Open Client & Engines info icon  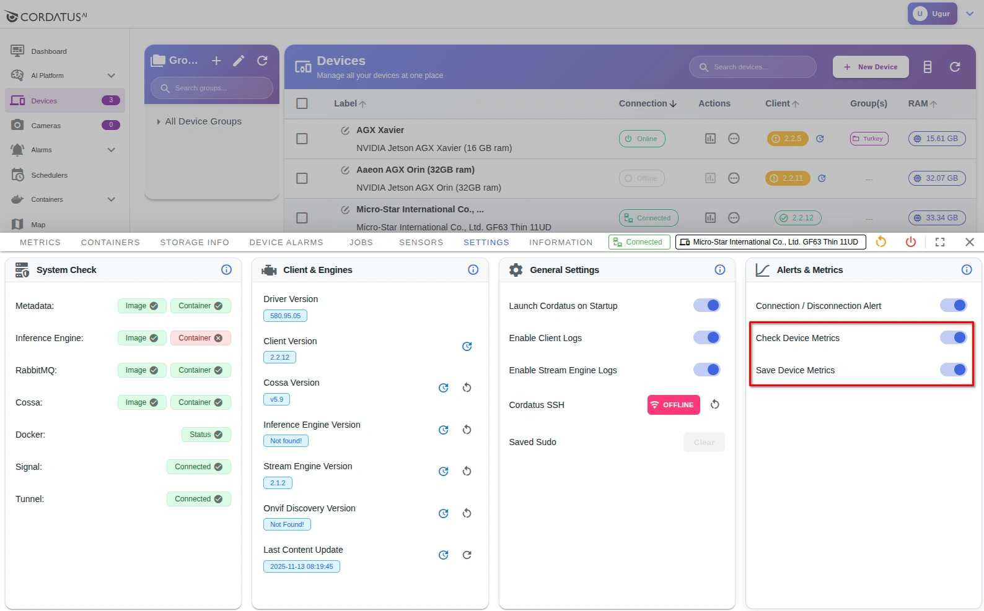pos(473,270)
